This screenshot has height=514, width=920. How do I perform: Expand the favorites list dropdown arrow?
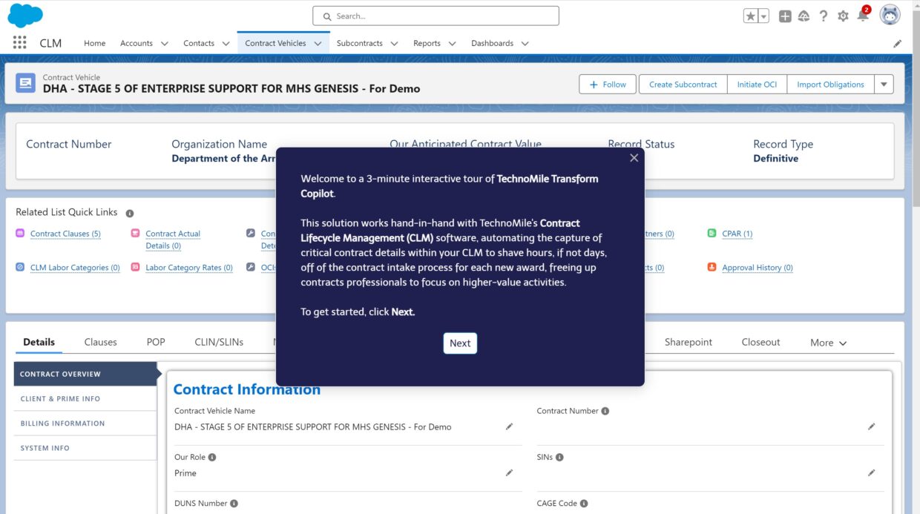coord(763,16)
